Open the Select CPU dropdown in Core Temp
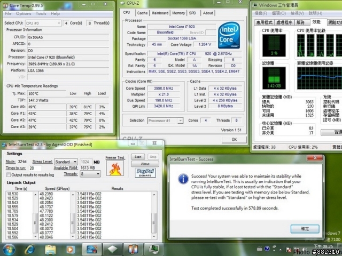The height and width of the screenshot is (256, 342). click(x=43, y=23)
